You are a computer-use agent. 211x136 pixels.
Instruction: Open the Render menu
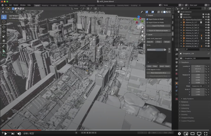pyautogui.click(x=15, y=5)
